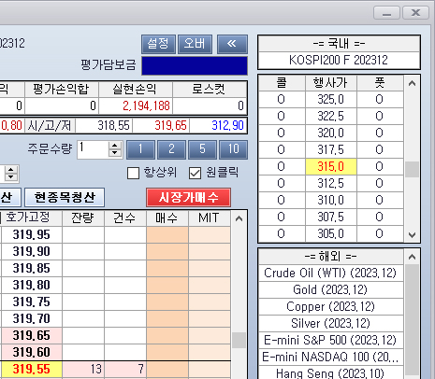Select the highlighted 315.0 strike price
The width and height of the screenshot is (435, 379).
point(331,167)
